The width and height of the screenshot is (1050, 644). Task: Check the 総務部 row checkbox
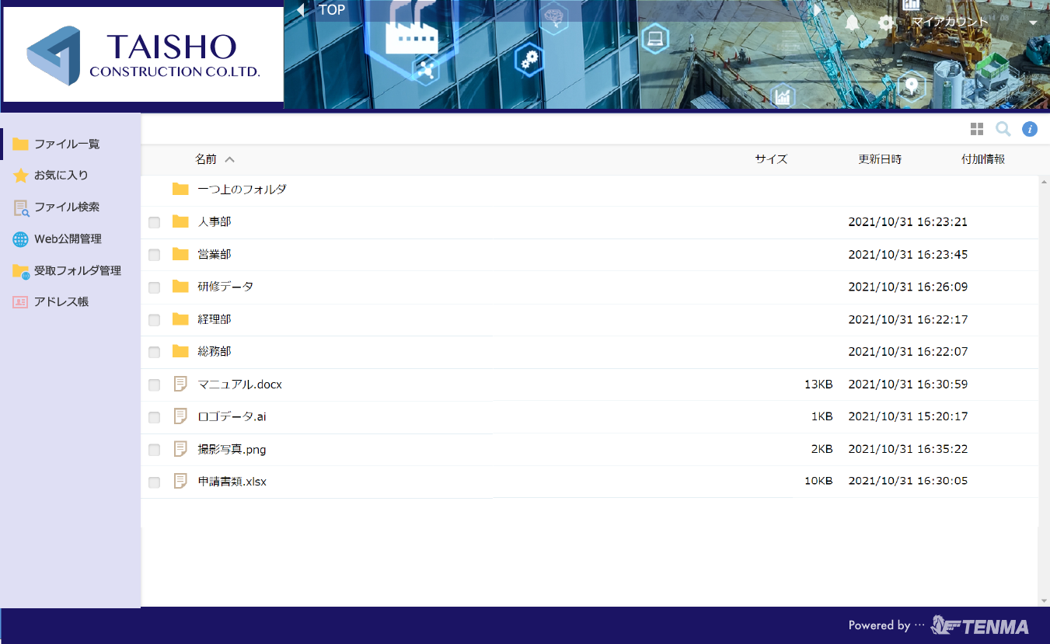pos(154,353)
